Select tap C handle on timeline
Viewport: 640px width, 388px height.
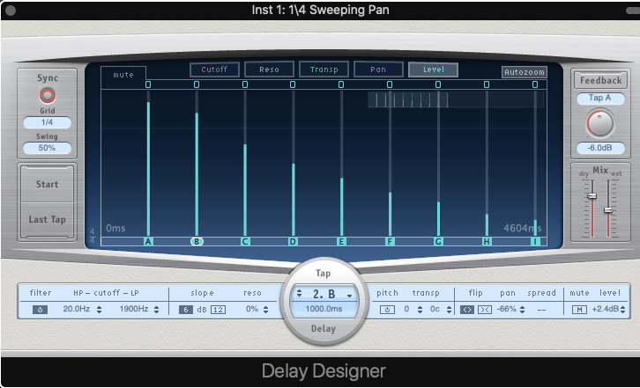tap(245, 242)
